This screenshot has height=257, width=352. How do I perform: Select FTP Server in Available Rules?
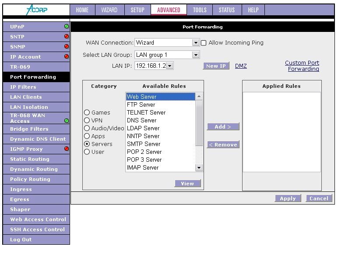[141, 105]
